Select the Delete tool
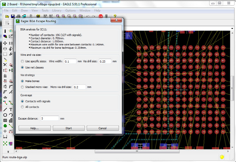Screen dimensions: 236x162 5,65
